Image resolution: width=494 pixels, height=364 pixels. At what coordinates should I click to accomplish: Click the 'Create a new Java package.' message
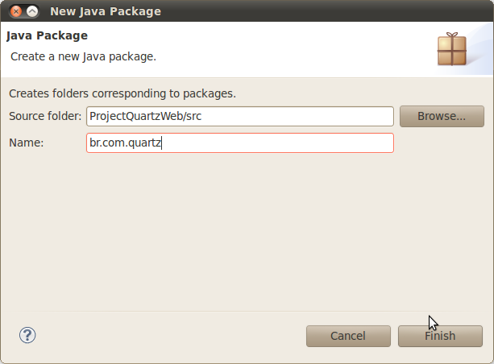[83, 56]
